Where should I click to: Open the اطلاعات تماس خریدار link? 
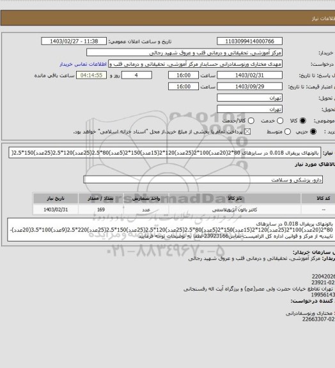click(83, 64)
